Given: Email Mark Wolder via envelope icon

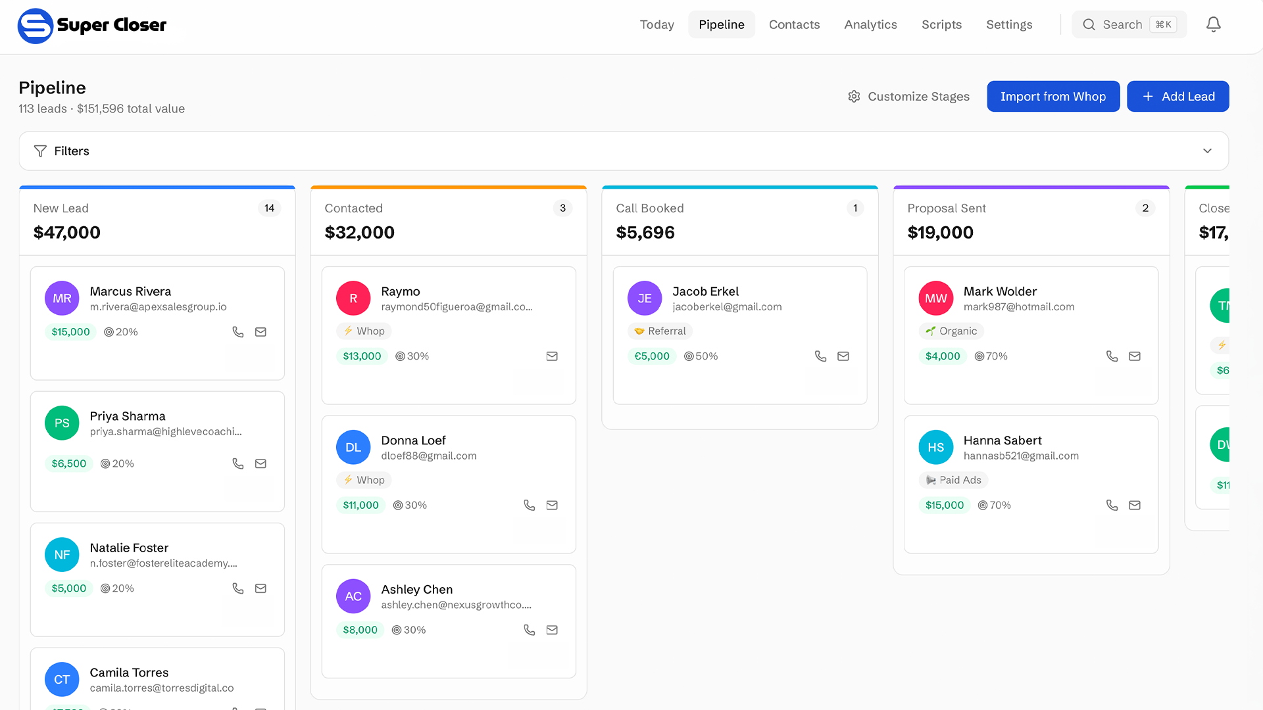Looking at the screenshot, I should 1135,356.
